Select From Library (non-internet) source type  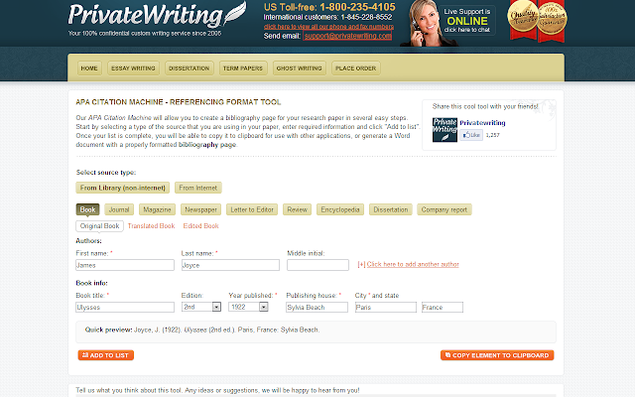coord(123,188)
